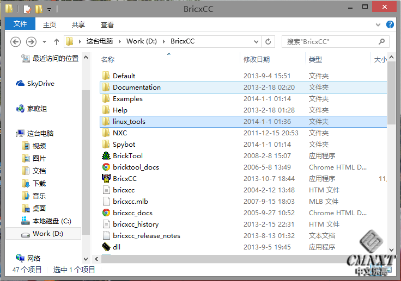
Task: Click the horizontal scrollbar thumb below the list
Action: point(224,259)
